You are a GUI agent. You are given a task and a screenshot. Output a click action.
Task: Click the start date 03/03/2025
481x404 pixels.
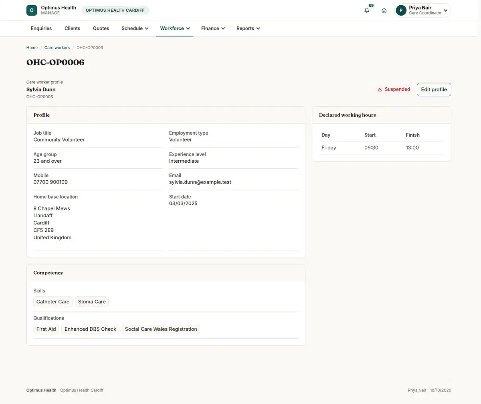click(x=183, y=203)
